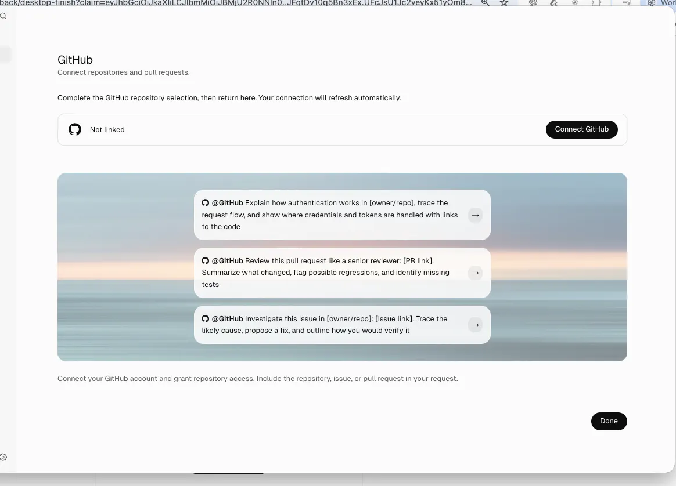Click the arrow on the investigate issue card
Viewport: 676px width, 486px height.
point(475,325)
